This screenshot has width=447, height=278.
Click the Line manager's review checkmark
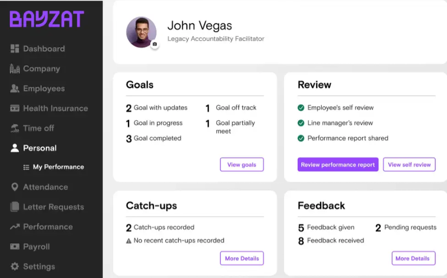tap(301, 123)
